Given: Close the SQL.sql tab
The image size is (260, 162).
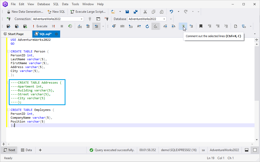Looking at the screenshot, I should pos(56,34).
